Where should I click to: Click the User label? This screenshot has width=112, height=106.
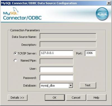33,69
